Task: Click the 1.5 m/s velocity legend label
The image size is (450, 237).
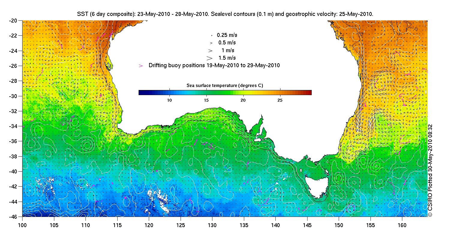Action: click(x=227, y=58)
